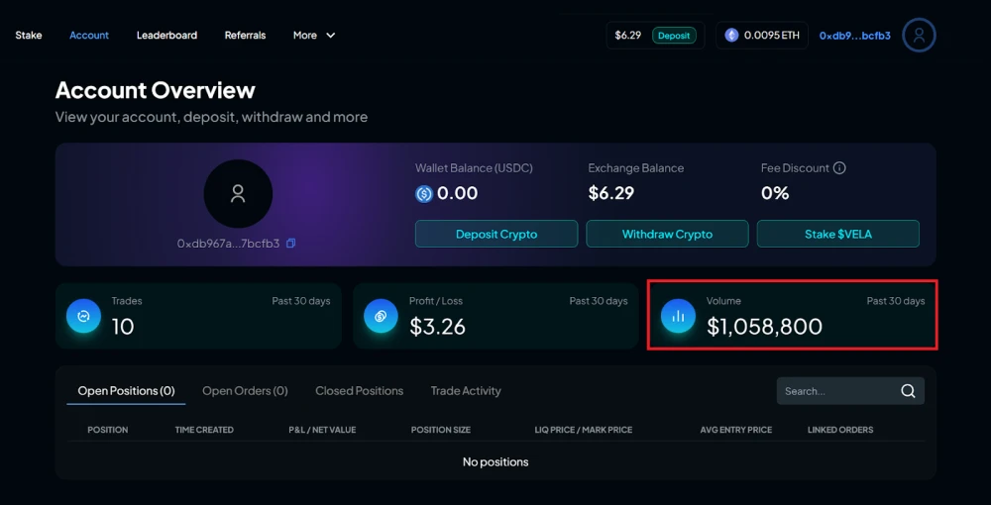This screenshot has width=991, height=505.
Task: Click the Deposit Crypto button
Action: 496,234
